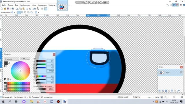This screenshot has height=104, width=185.
Task: Open Windows Start menu
Action: point(3,101)
